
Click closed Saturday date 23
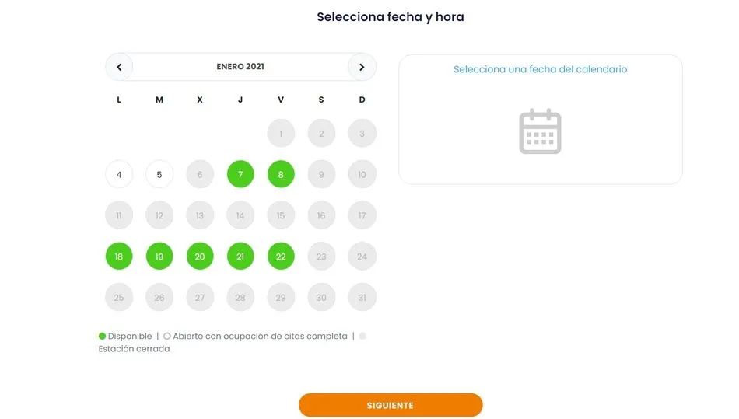point(321,257)
